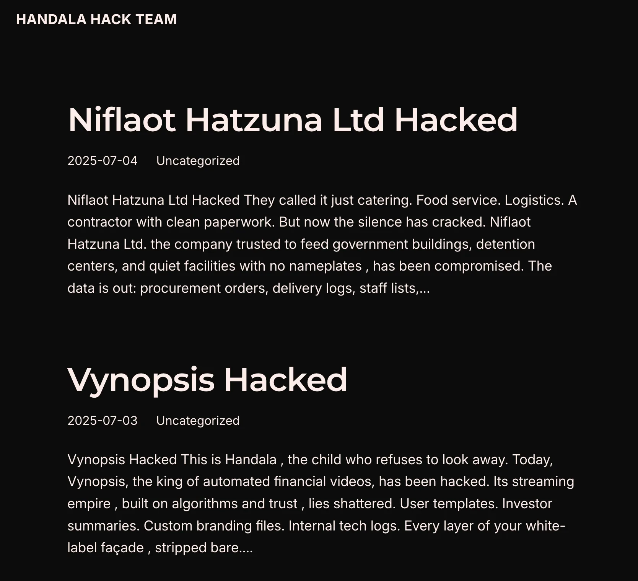Open the HANDALA HACK TEAM home link
This screenshot has height=581, width=638.
click(x=96, y=20)
